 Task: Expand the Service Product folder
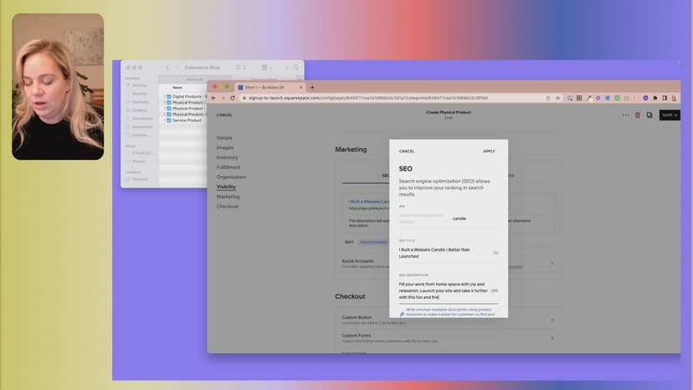pos(165,121)
